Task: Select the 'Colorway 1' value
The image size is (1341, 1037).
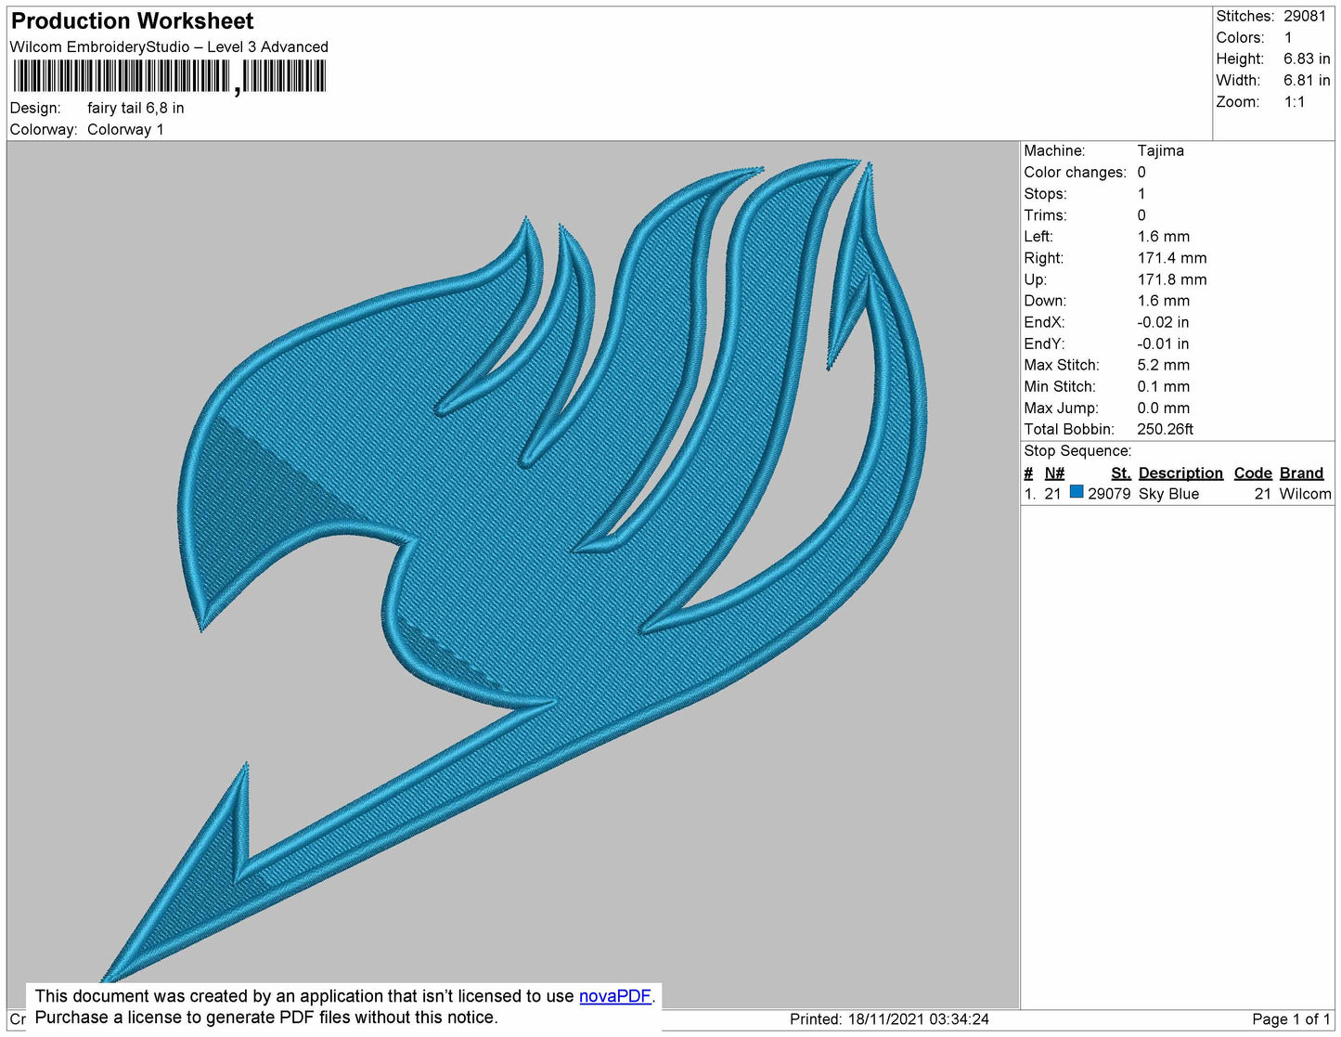Action: (125, 129)
